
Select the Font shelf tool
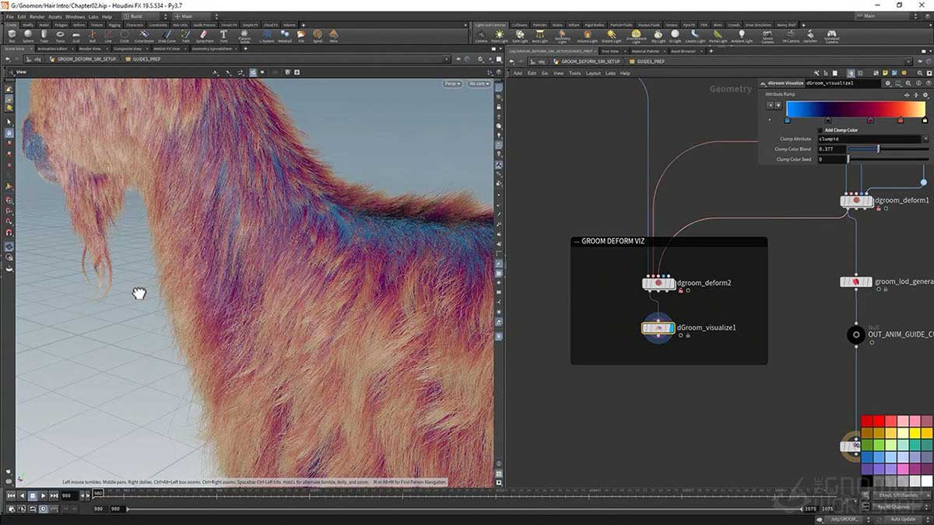point(223,35)
